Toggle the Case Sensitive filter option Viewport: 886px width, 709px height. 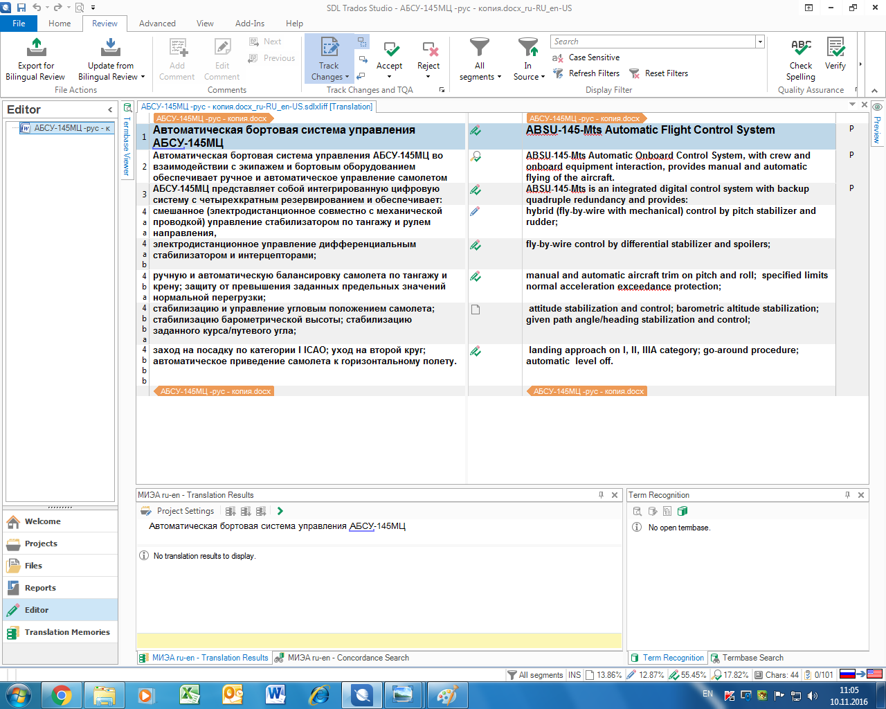[x=586, y=57]
